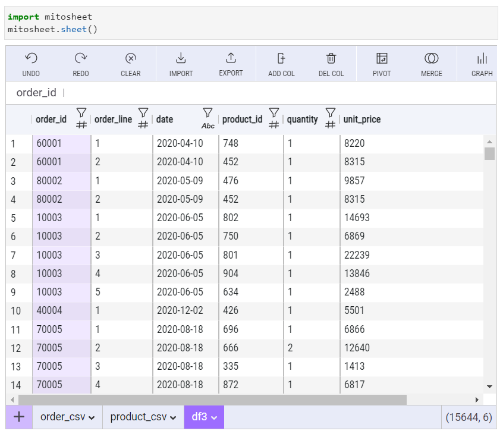Image resolution: width=503 pixels, height=434 pixels.
Task: Open the Import file tool
Action: [181, 58]
